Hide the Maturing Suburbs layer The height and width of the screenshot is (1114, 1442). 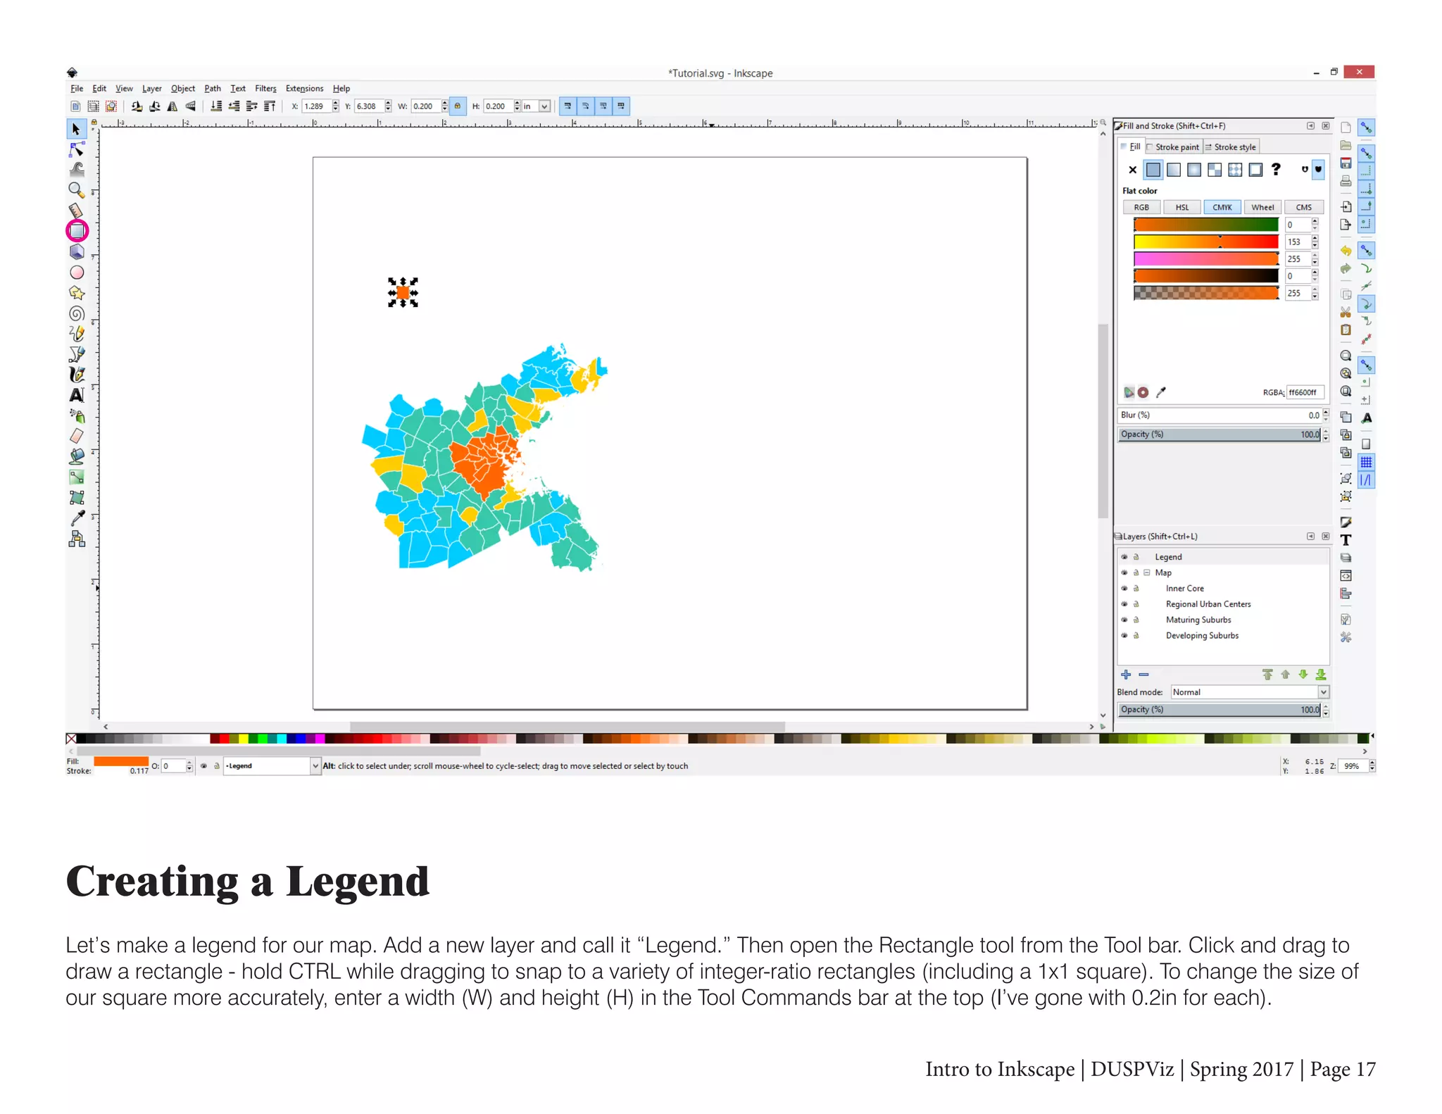[x=1124, y=620]
